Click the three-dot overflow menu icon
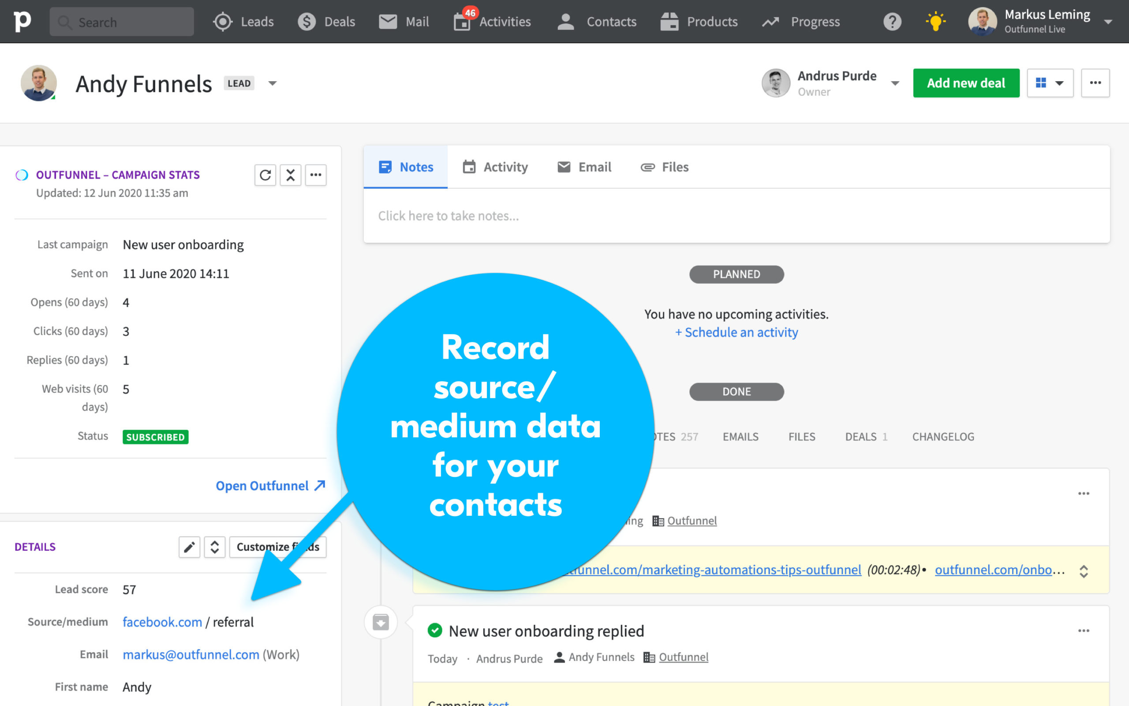This screenshot has height=706, width=1129. coord(1095,83)
